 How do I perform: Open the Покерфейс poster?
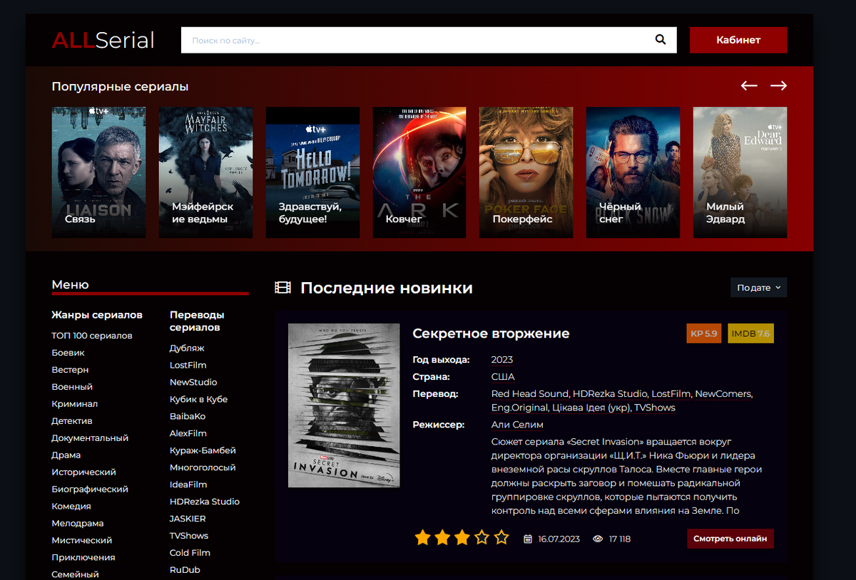click(x=526, y=172)
